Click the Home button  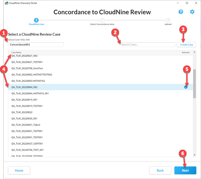pos(19,170)
